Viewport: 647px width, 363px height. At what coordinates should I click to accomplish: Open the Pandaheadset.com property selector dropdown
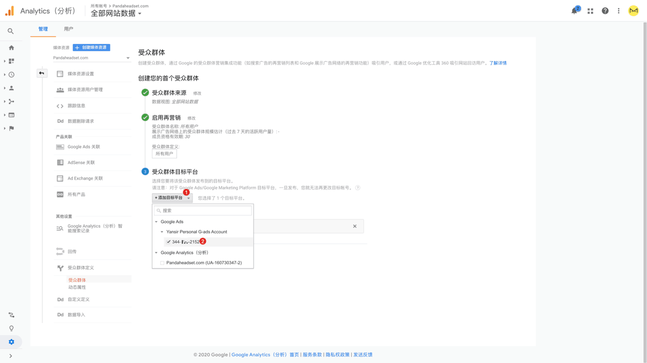[x=91, y=58]
